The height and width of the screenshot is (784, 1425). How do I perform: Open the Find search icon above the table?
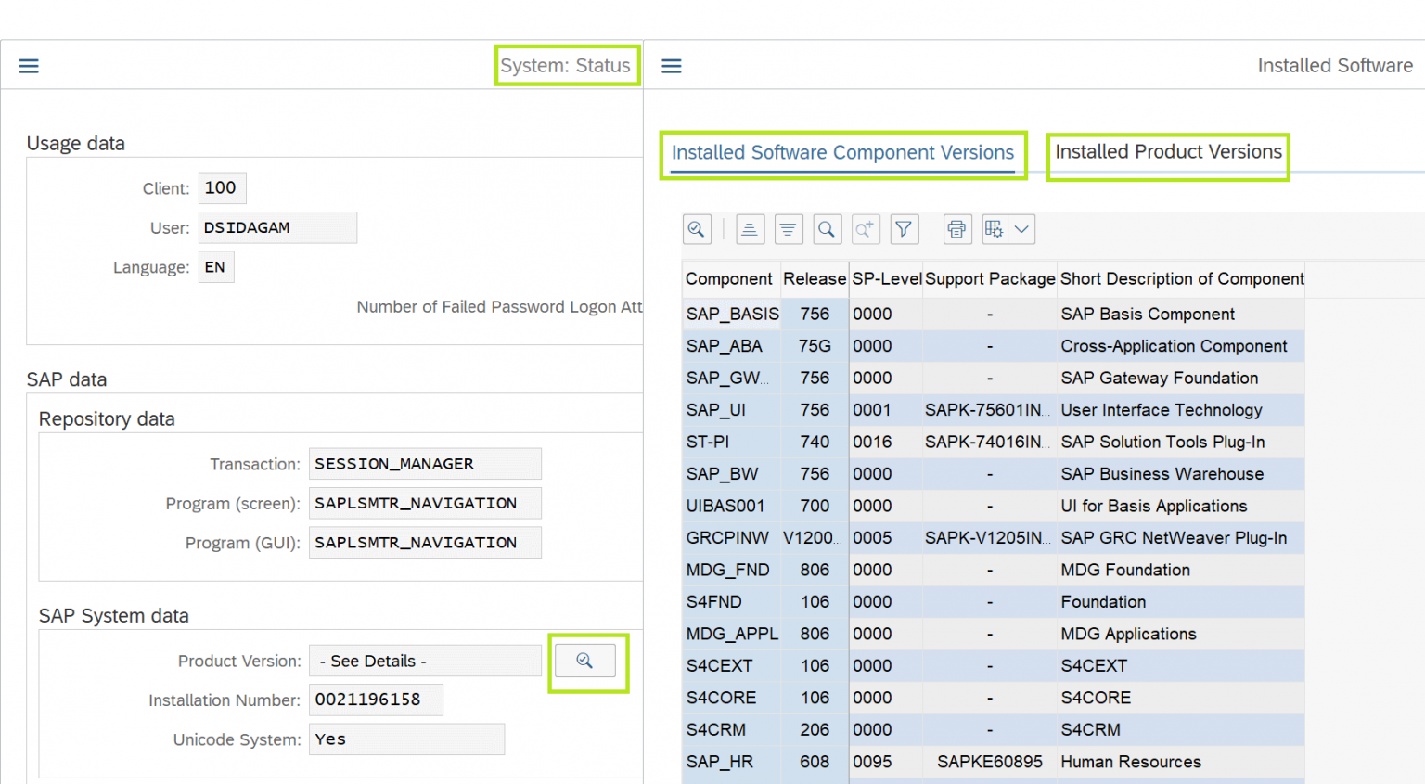(x=828, y=229)
